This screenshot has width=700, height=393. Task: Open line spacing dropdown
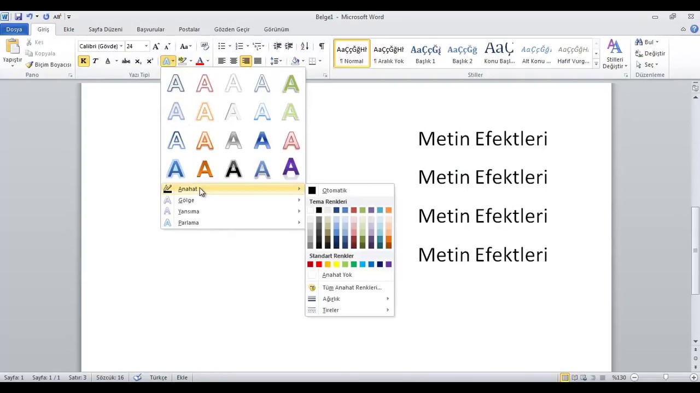coord(276,61)
